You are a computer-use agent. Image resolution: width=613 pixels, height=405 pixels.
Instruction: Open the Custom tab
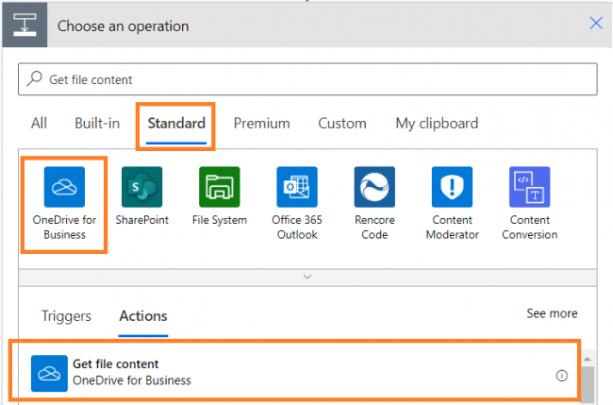342,124
